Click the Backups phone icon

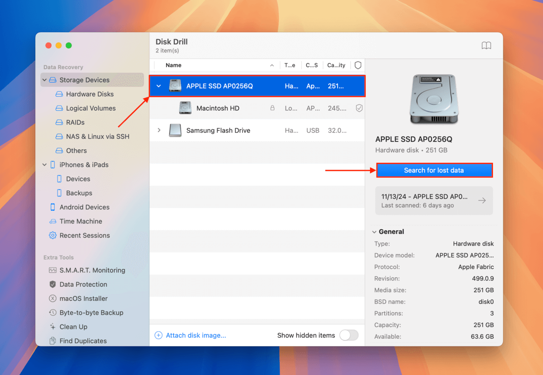(x=59, y=193)
